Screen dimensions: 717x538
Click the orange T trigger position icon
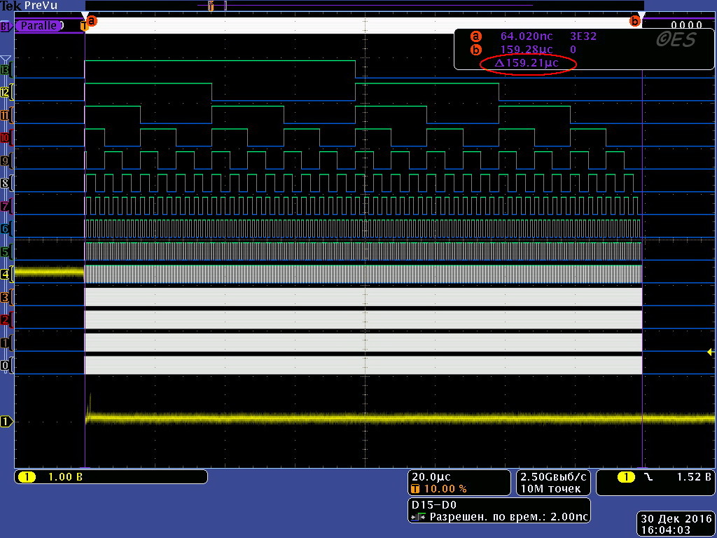pyautogui.click(x=415, y=488)
